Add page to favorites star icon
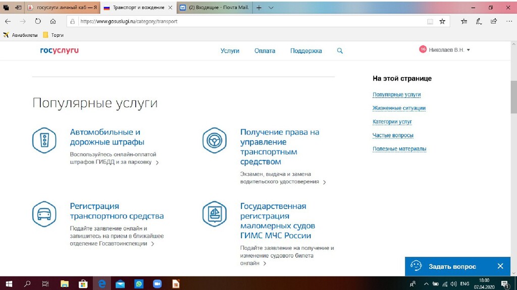The width and height of the screenshot is (517, 290). (x=442, y=21)
